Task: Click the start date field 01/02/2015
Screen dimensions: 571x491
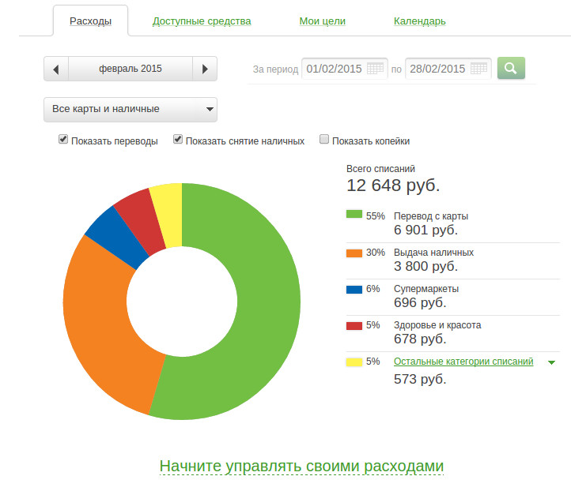Action: click(x=334, y=69)
